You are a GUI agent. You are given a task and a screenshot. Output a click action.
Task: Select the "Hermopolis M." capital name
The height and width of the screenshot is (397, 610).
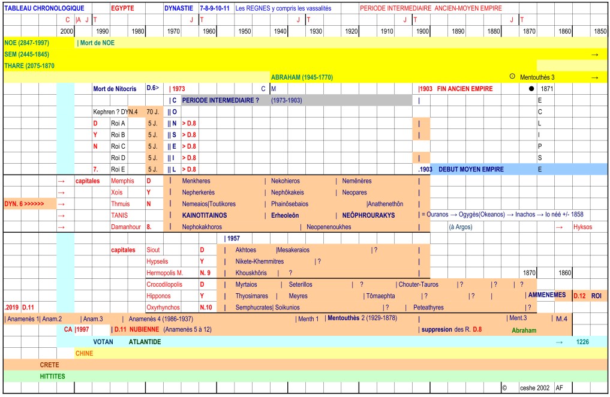tap(165, 273)
